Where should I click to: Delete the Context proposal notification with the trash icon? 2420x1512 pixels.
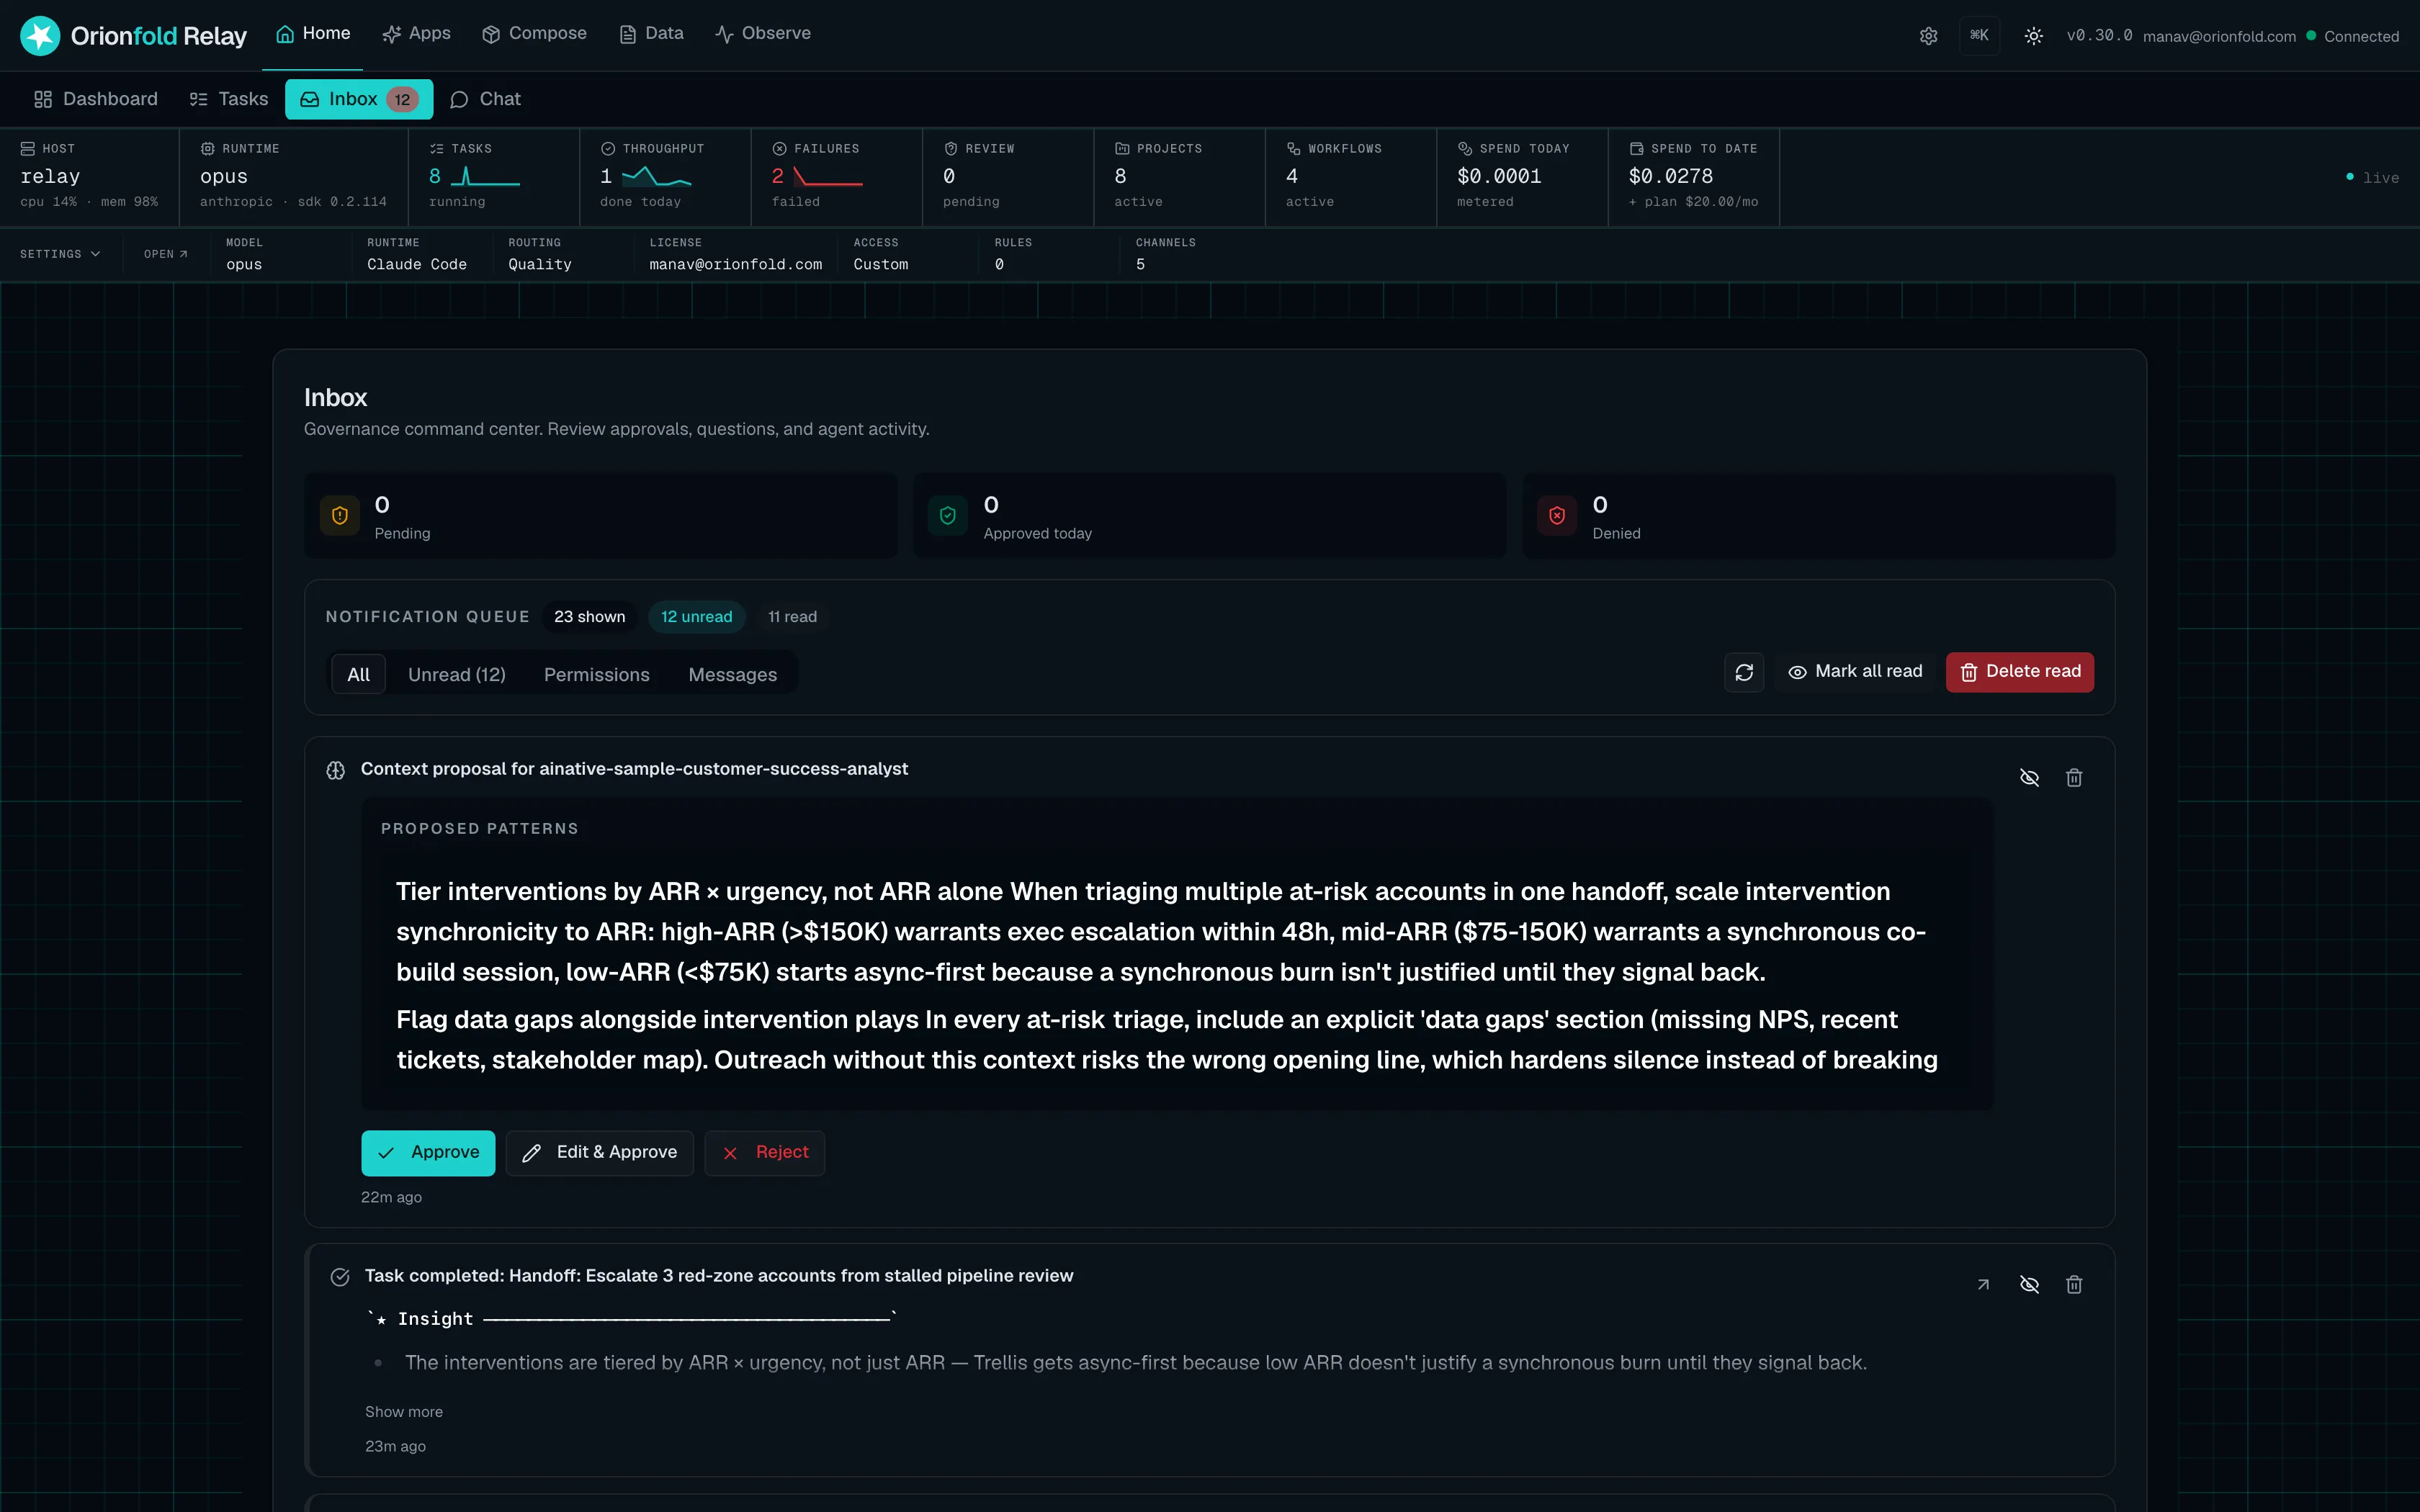(2074, 778)
